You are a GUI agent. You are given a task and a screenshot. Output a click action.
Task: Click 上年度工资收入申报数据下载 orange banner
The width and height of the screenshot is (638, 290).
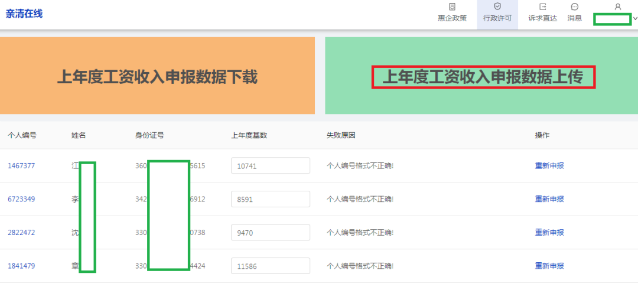tap(157, 76)
